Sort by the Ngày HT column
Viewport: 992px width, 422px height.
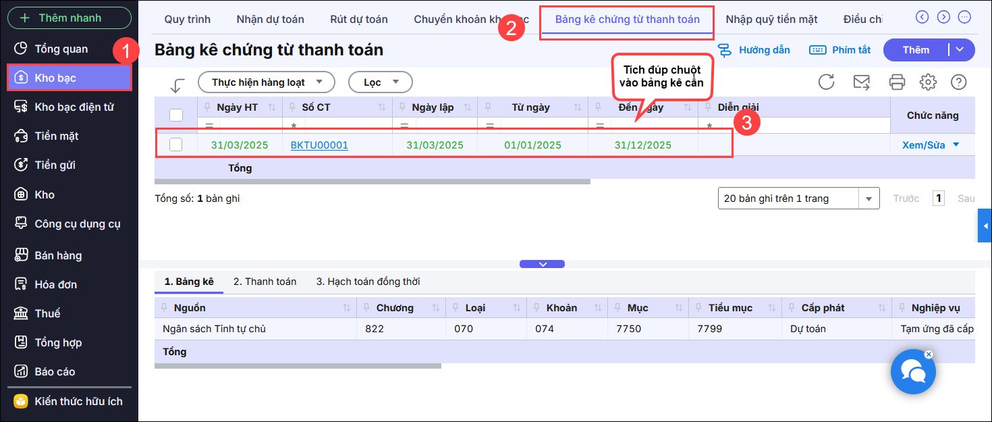coord(272,107)
